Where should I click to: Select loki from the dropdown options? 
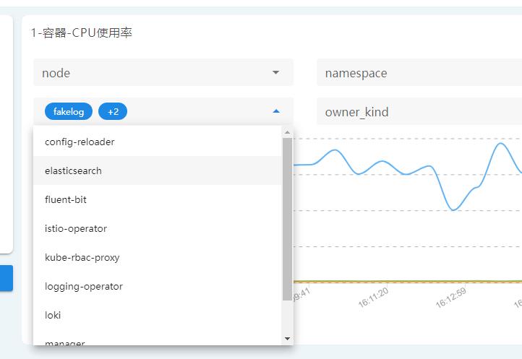point(53,316)
